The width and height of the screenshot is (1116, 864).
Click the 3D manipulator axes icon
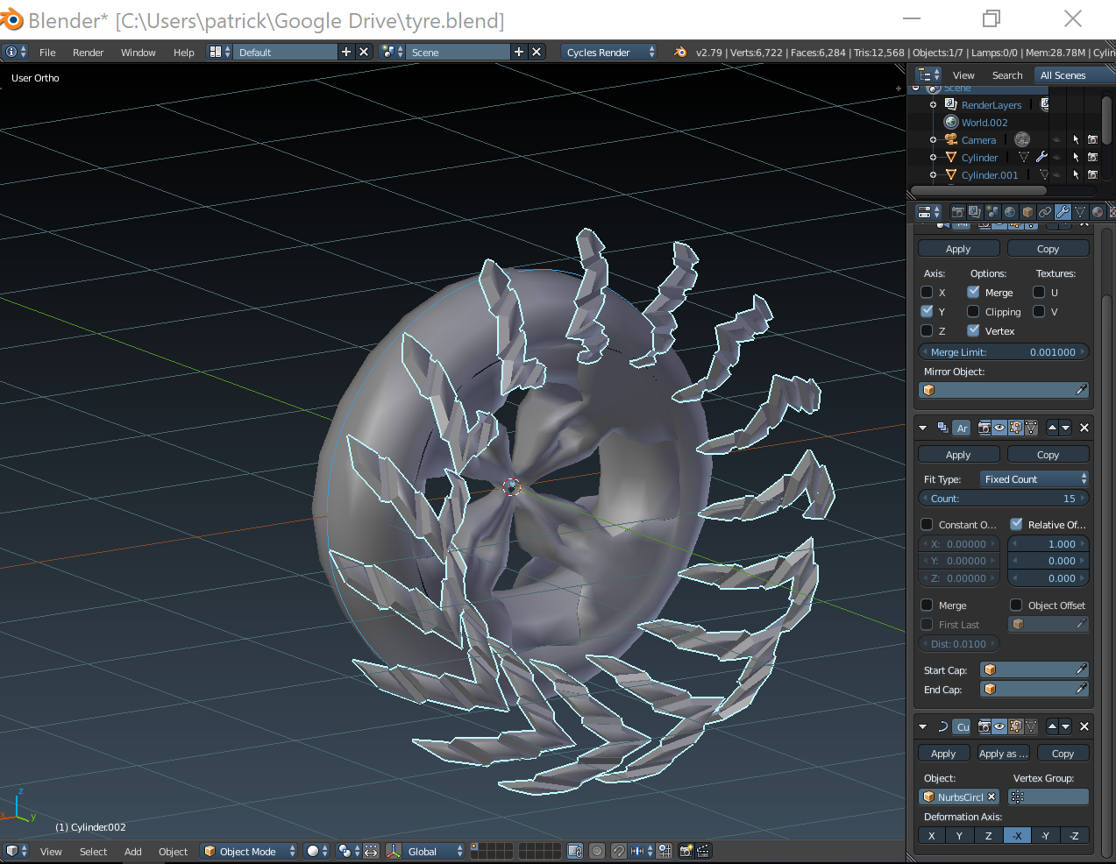[x=393, y=851]
